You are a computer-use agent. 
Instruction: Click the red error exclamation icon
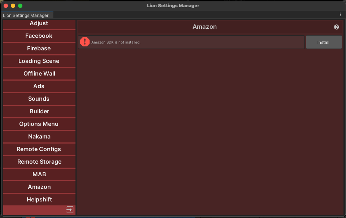coord(85,42)
